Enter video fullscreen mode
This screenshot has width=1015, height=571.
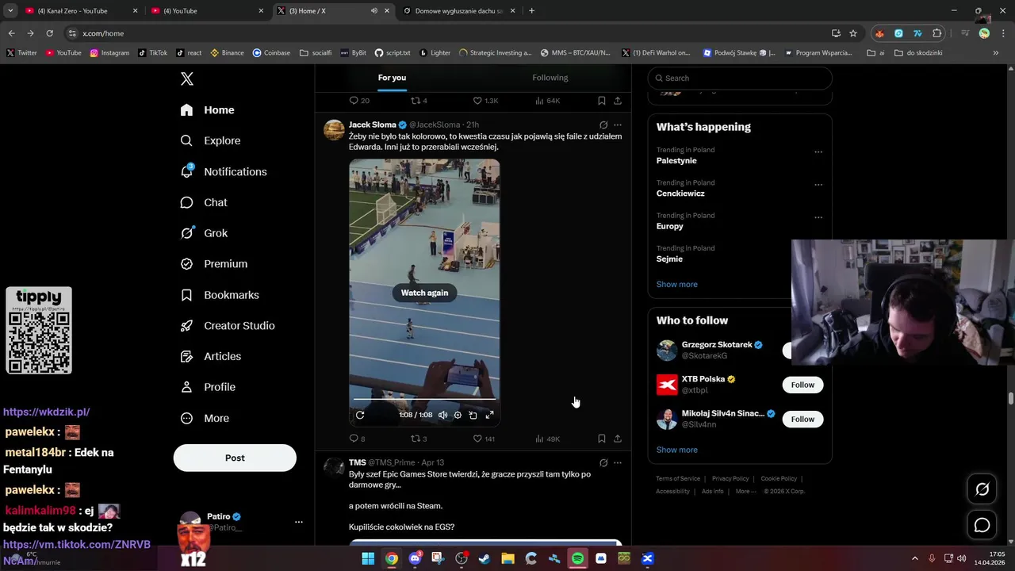(x=489, y=415)
